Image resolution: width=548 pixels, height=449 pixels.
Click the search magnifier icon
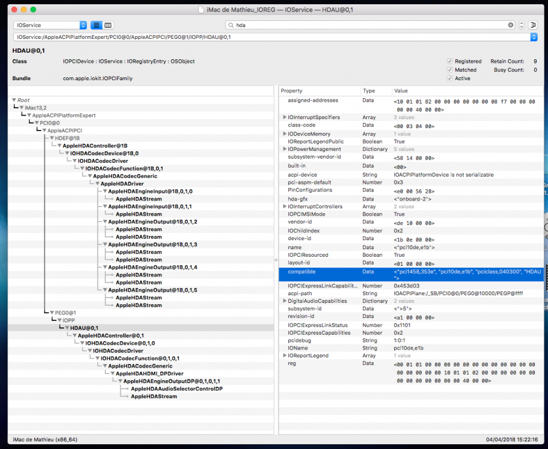click(x=231, y=25)
